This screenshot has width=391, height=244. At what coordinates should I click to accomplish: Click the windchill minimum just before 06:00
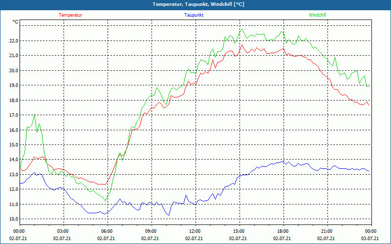105,201
